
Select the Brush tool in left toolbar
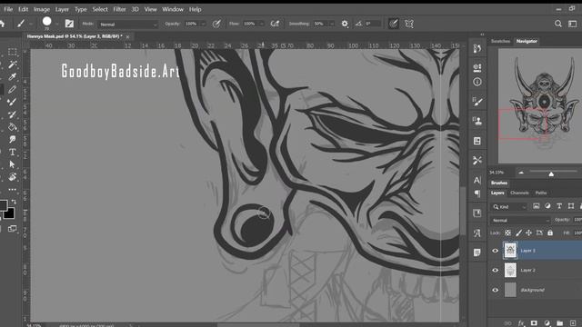point(12,102)
